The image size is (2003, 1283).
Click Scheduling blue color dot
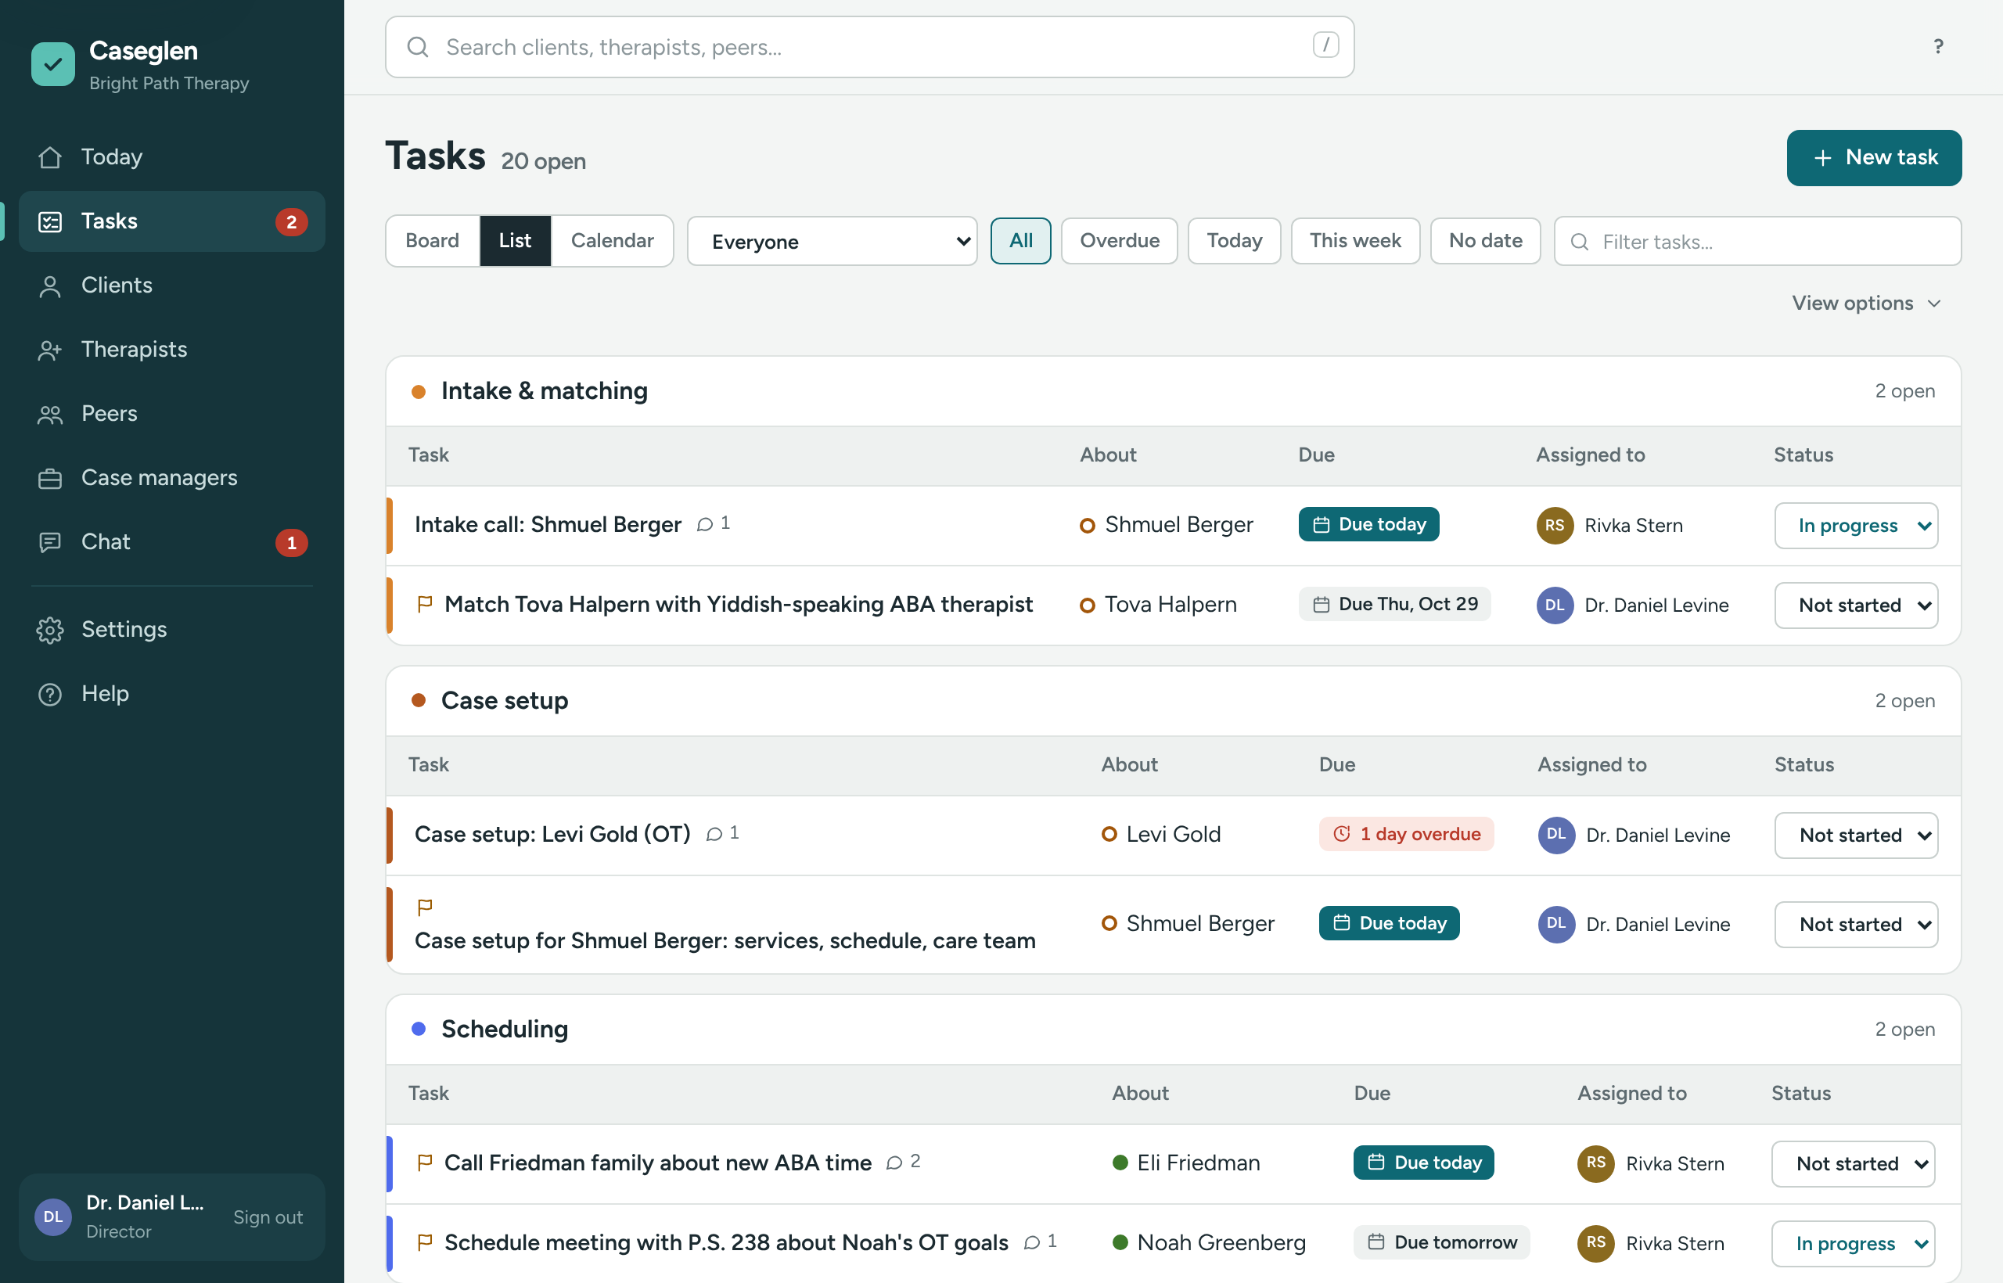[x=419, y=1029]
